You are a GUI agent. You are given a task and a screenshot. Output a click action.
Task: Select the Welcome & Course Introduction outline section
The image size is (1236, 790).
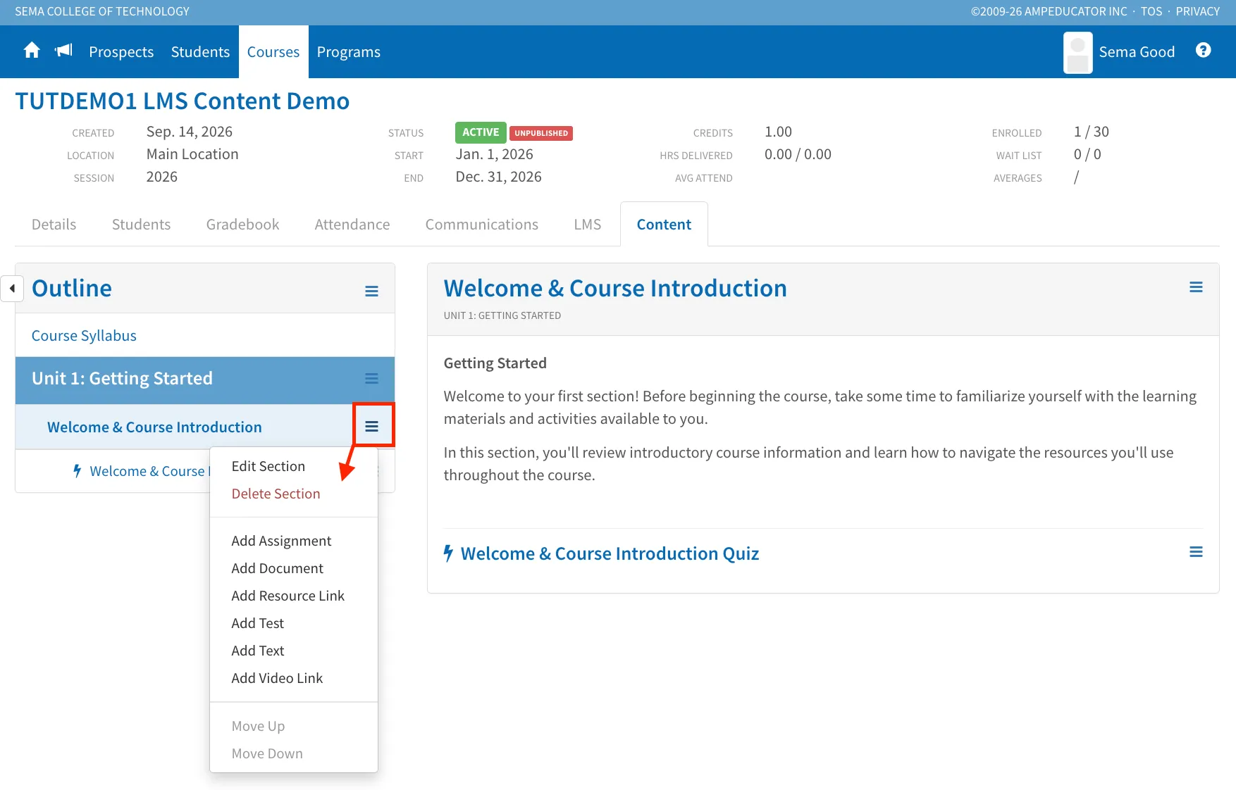pyautogui.click(x=155, y=427)
